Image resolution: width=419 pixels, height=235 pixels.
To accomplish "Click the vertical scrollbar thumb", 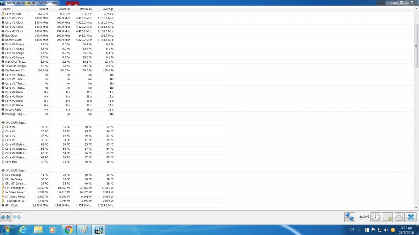I will click(x=416, y=46).
